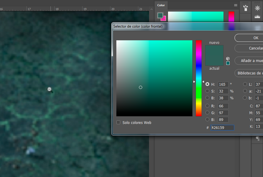Select the Lab b radio button
This screenshot has height=177, width=263.
tap(245, 98)
